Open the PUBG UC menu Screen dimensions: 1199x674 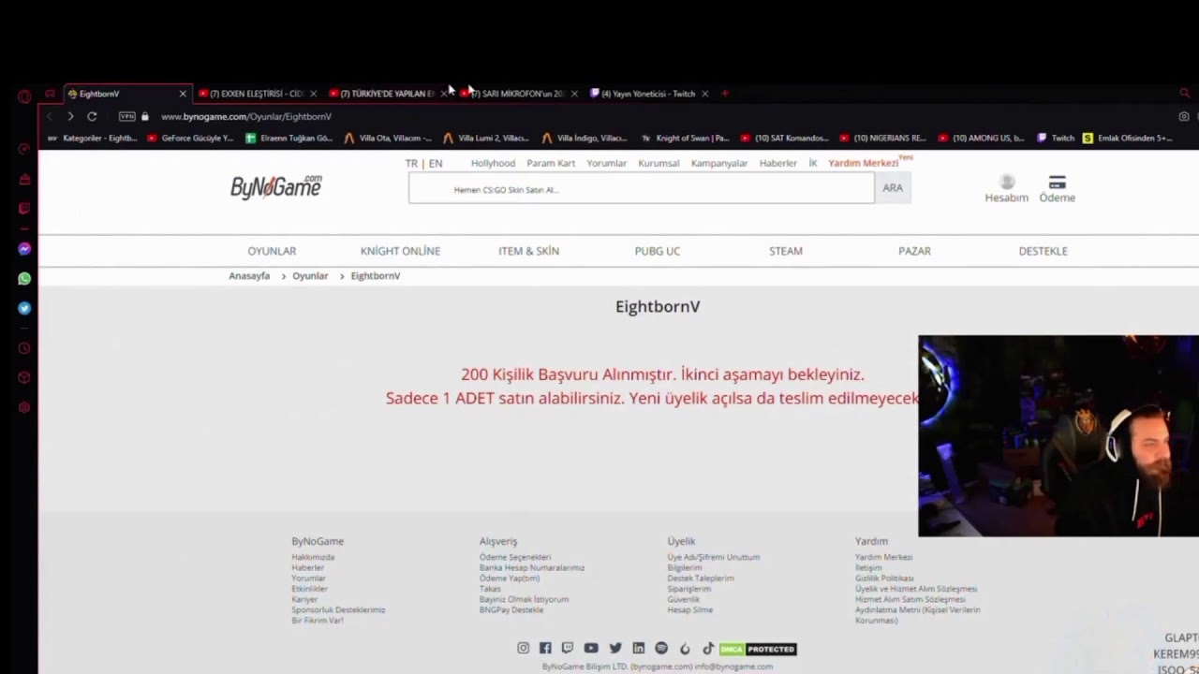[x=657, y=251]
